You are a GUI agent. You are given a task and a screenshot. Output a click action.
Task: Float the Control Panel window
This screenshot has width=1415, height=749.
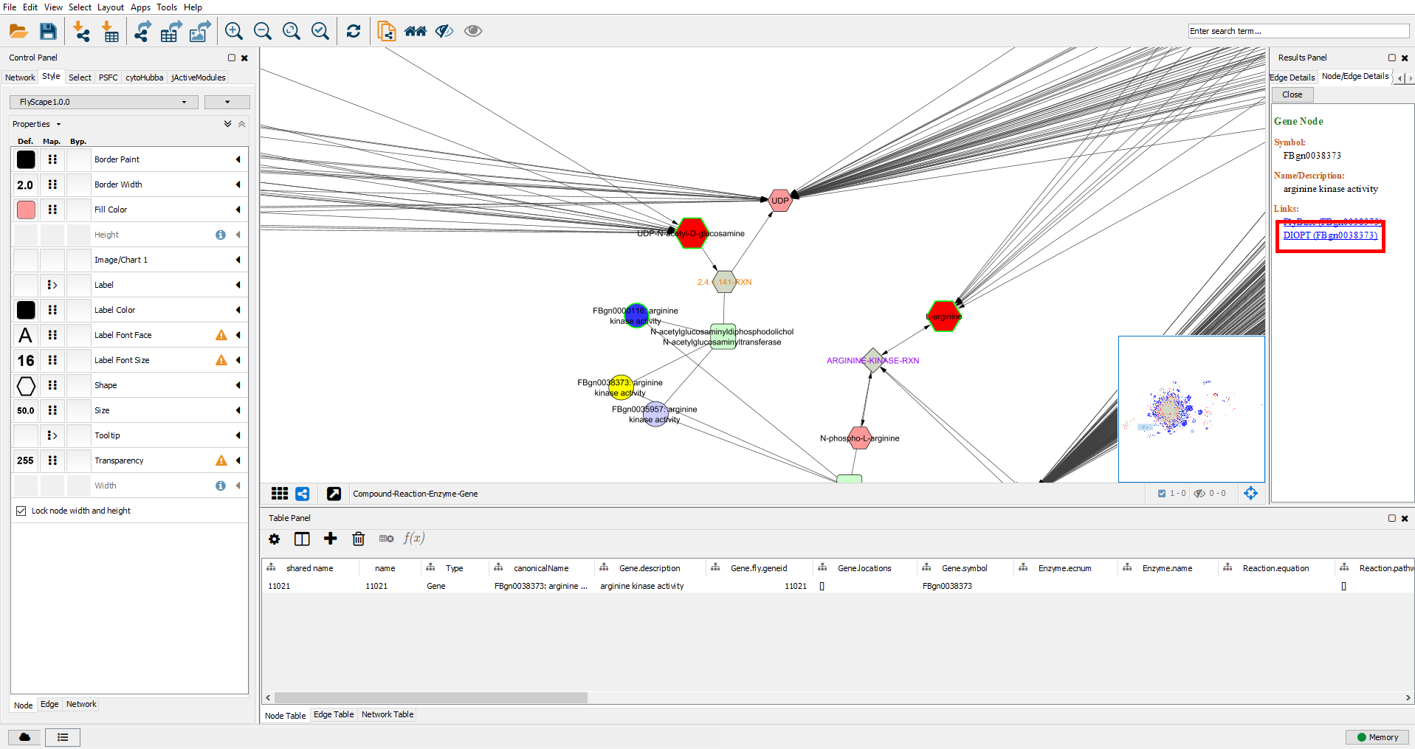232,58
